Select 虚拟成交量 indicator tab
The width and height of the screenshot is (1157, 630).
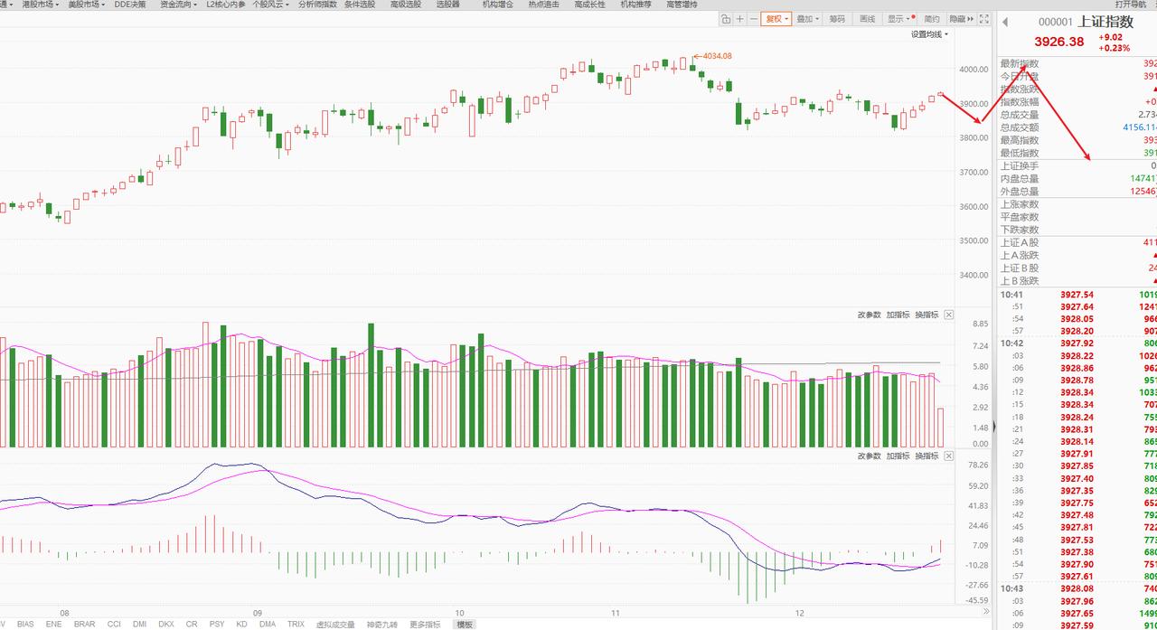pos(335,625)
